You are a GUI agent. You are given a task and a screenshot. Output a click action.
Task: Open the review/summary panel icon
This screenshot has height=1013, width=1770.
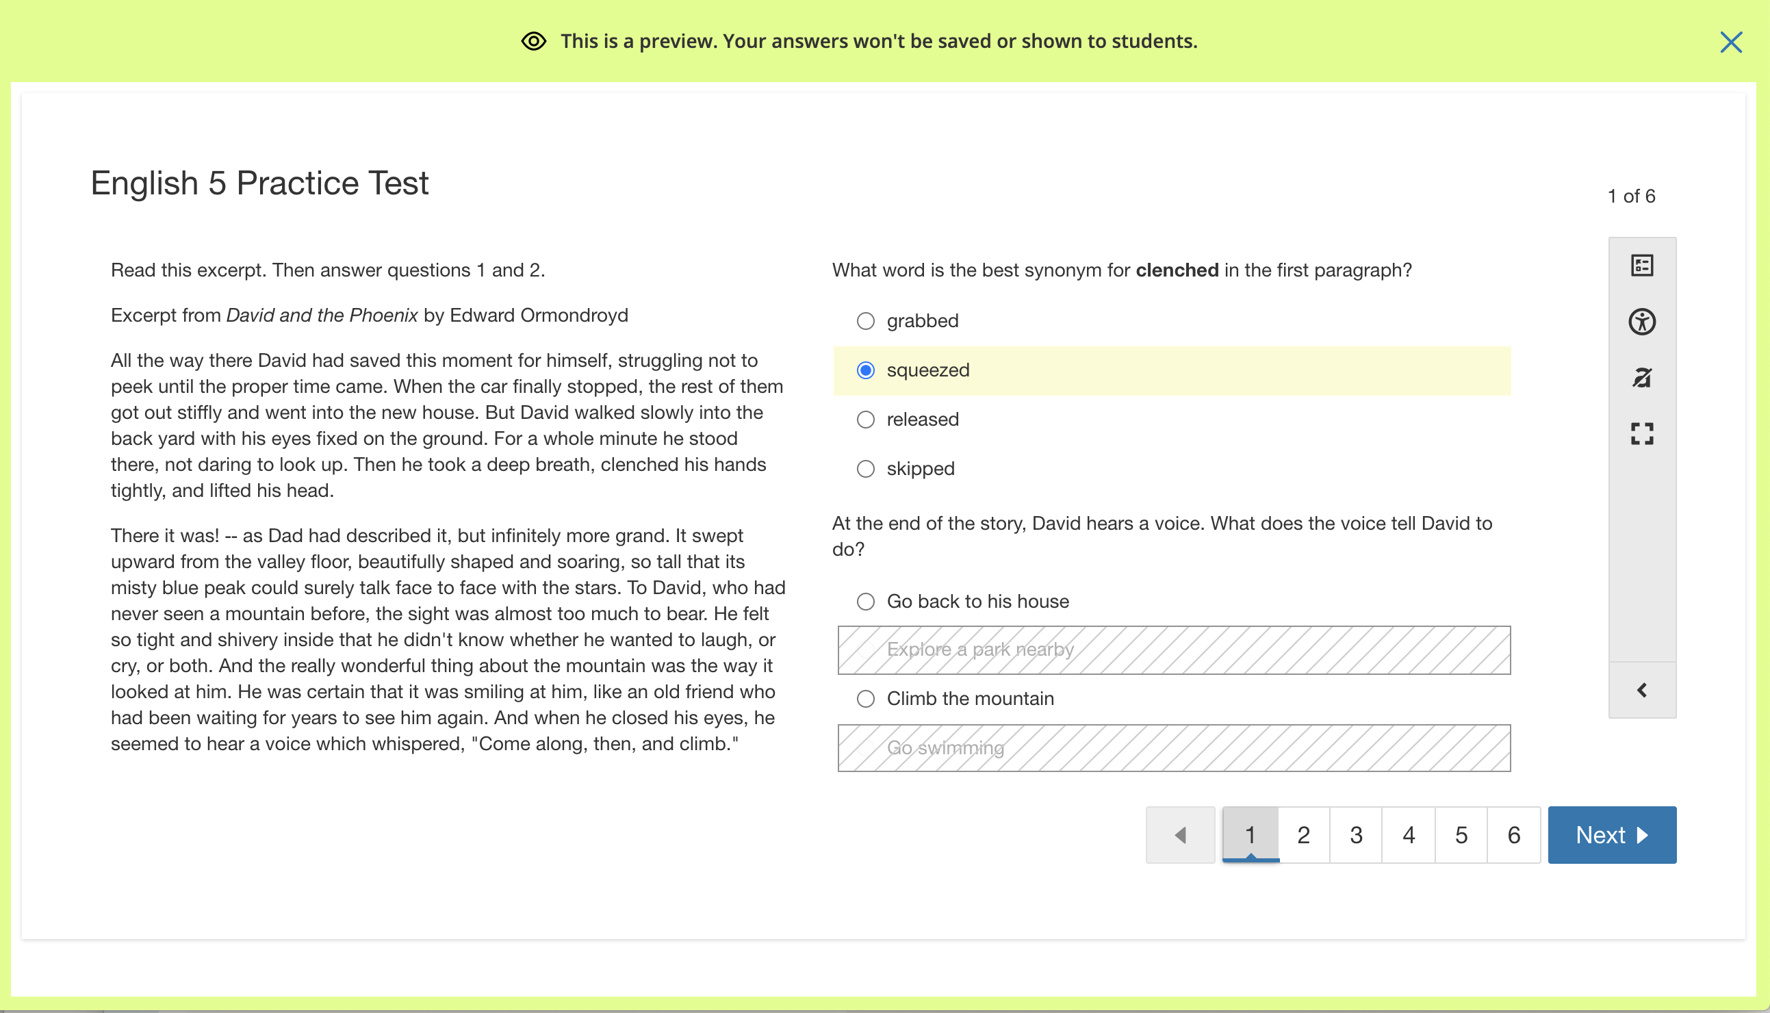(1642, 265)
